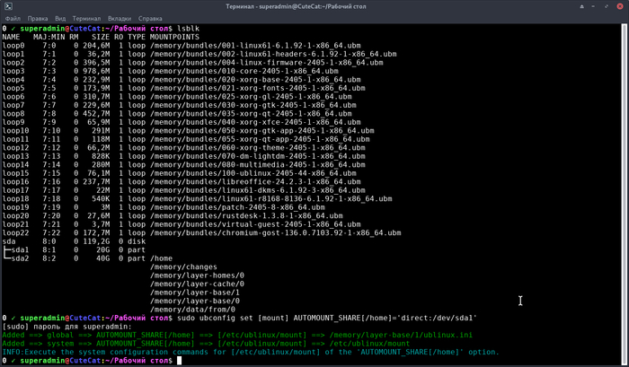
Task: Maximize the terminal window
Action: [607, 6]
